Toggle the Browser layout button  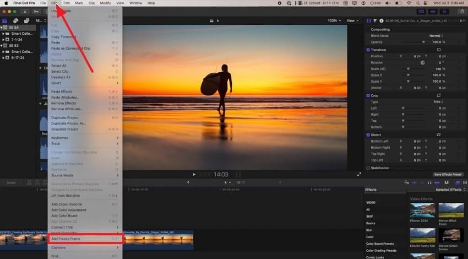point(421,12)
